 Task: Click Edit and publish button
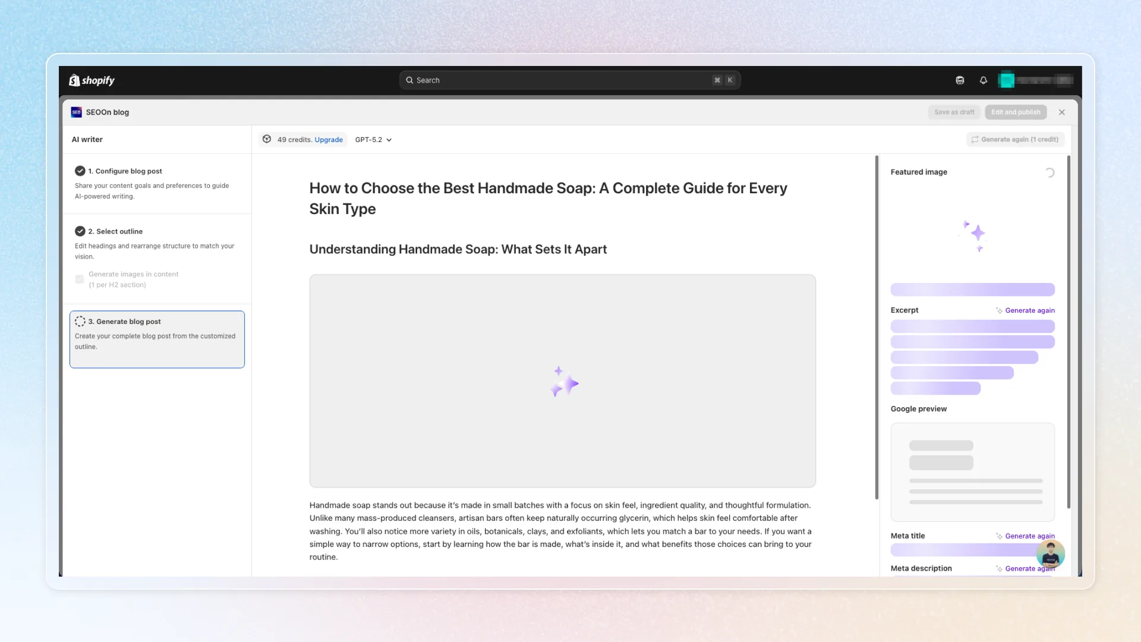(1016, 112)
